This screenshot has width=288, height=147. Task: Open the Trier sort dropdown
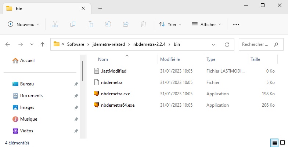pyautogui.click(x=170, y=24)
